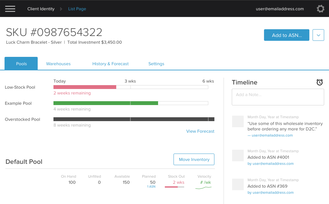This screenshot has width=329, height=204.
Task: Click the List Page breadcrumb link
Action: point(77,9)
